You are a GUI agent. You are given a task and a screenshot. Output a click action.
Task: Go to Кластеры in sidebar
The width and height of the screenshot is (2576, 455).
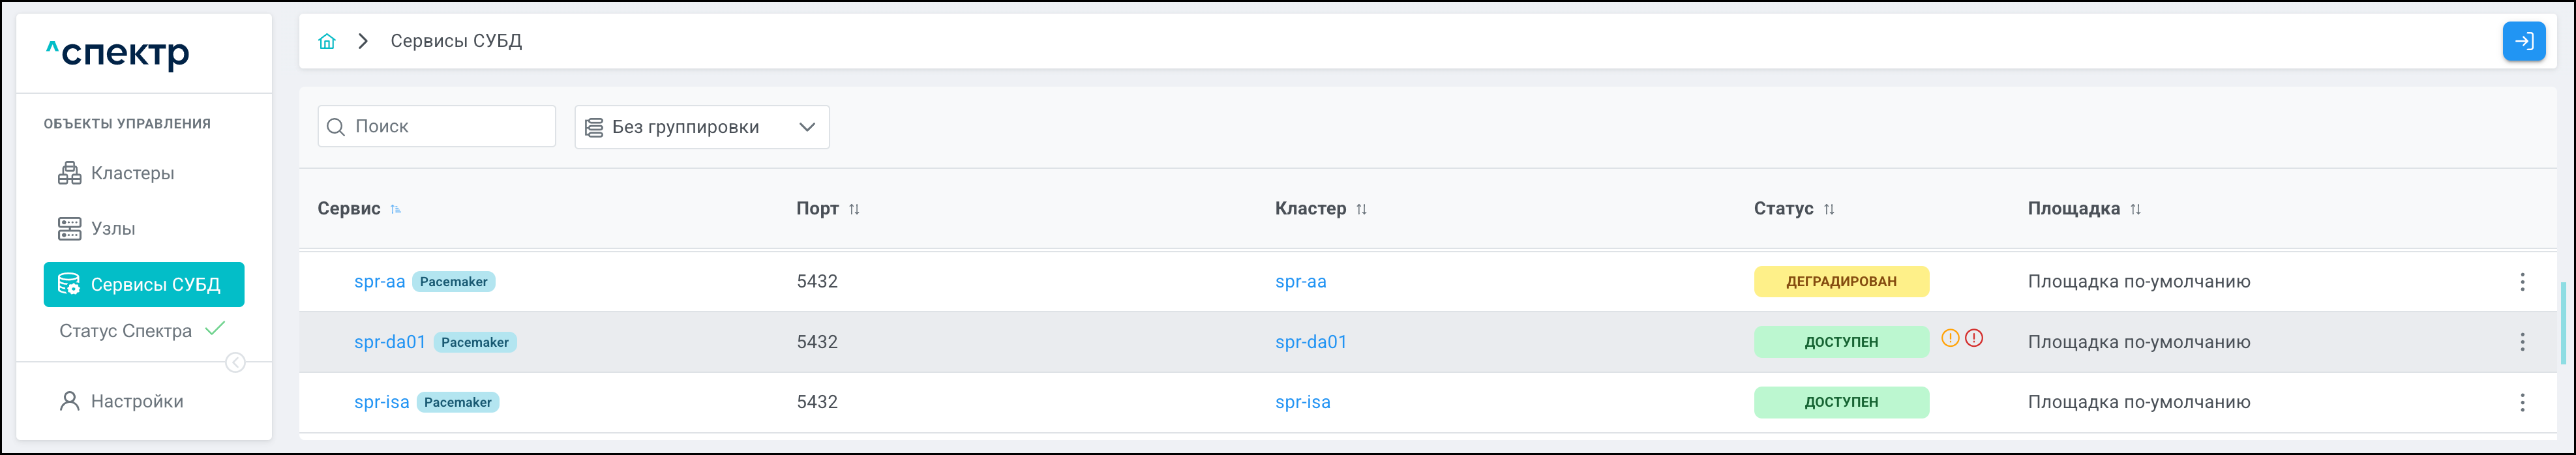(x=132, y=173)
